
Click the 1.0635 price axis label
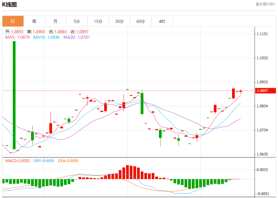coord(262,154)
